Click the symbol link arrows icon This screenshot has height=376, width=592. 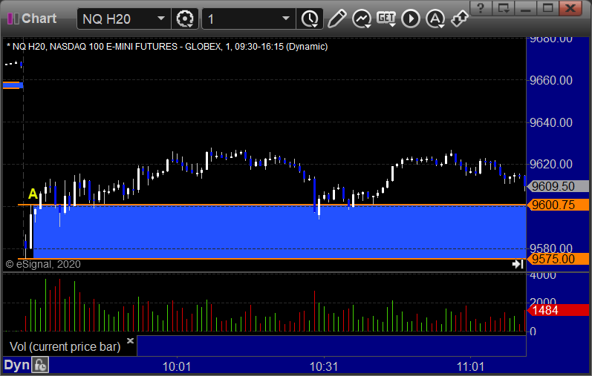tap(460, 19)
